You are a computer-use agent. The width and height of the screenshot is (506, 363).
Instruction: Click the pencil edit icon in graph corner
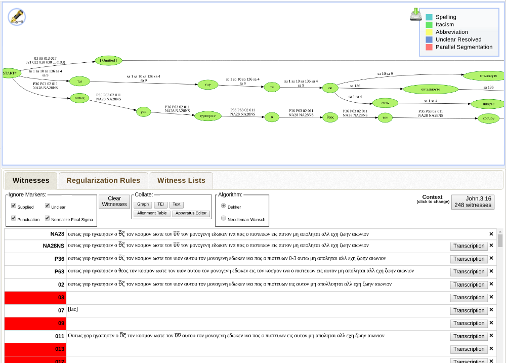click(17, 17)
